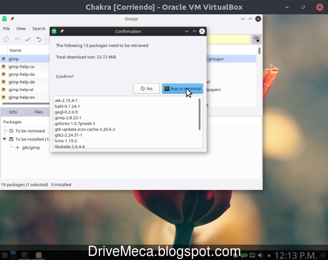
Task: Select the gimp-help-el package row
Action: click(x=25, y=90)
